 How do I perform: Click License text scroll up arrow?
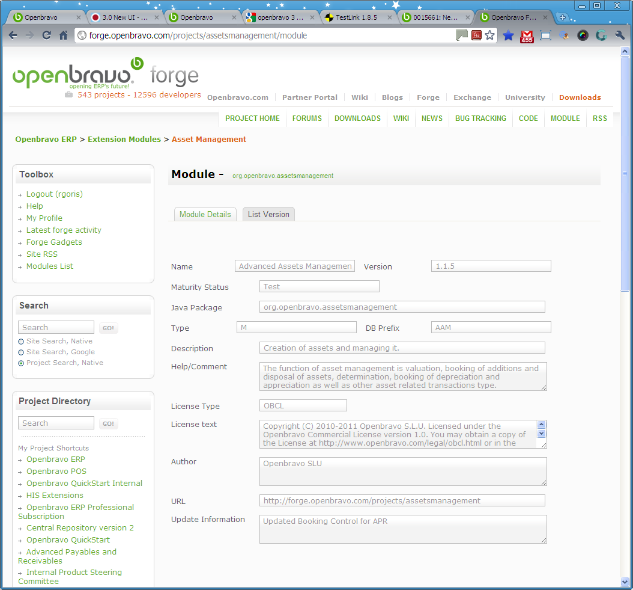coord(542,424)
